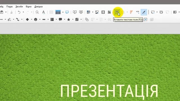Select the Insert Line tool
Image resolution: width=180 pixels, height=101 pixels.
1,20
